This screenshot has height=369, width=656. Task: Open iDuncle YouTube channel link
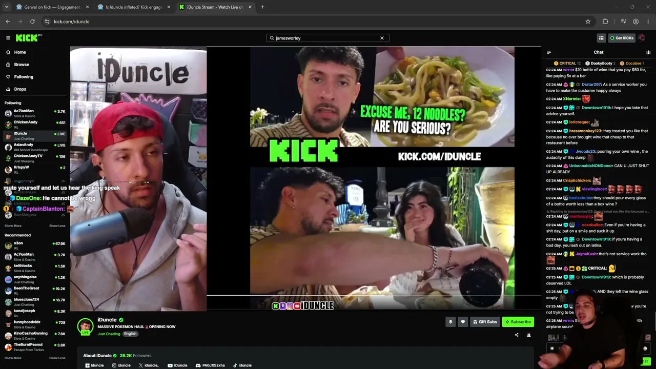177,365
